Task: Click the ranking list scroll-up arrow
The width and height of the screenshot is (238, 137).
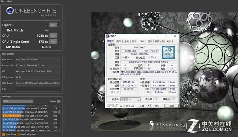Action: pos(59,107)
